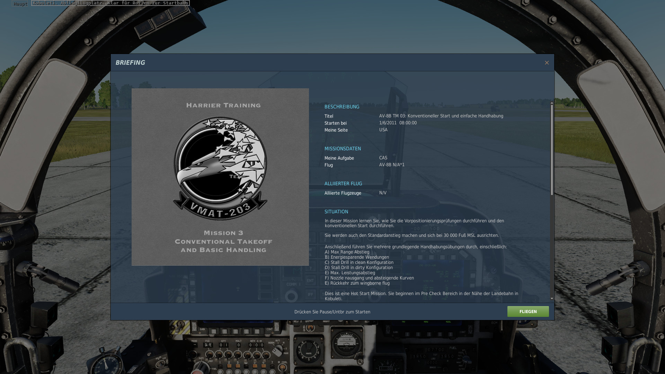
Task: Click the scroll-down arrow of briefing text
Action: (552, 298)
